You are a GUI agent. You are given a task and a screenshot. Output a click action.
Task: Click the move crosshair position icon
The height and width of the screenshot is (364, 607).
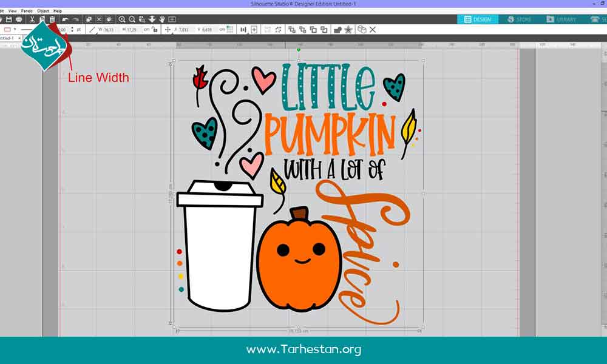[168, 29]
